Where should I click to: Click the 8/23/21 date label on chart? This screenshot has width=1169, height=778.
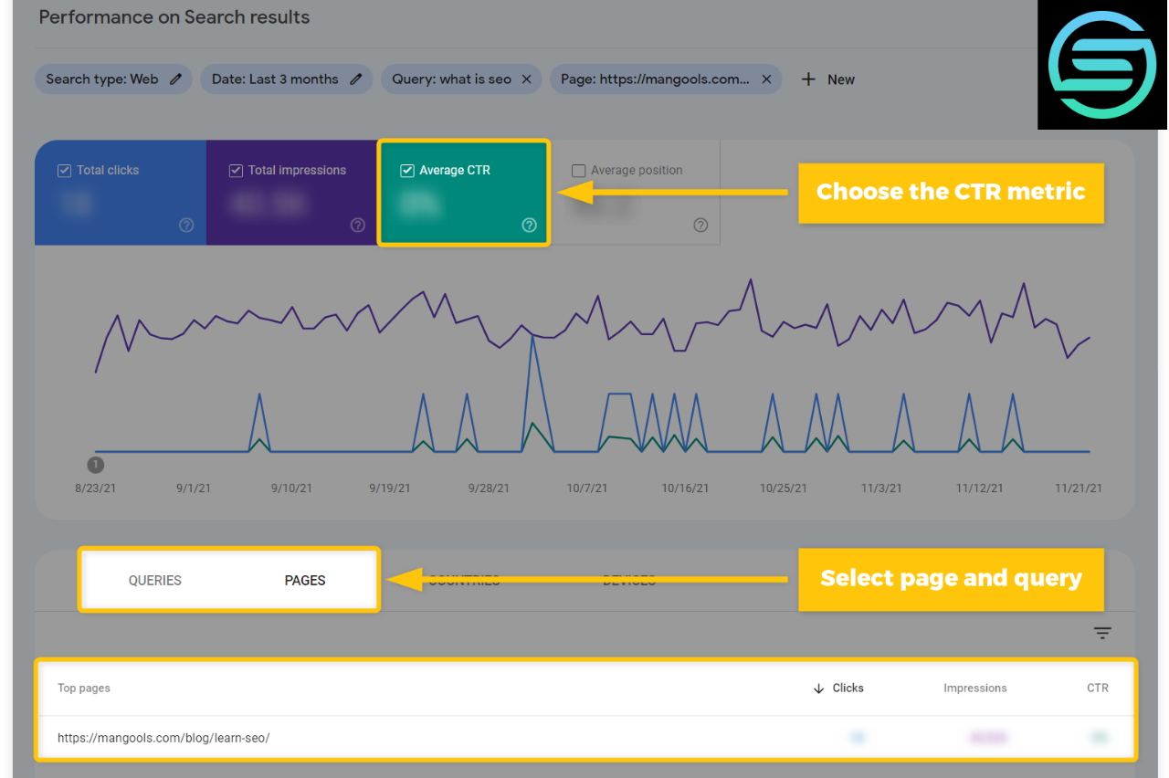[x=95, y=489]
